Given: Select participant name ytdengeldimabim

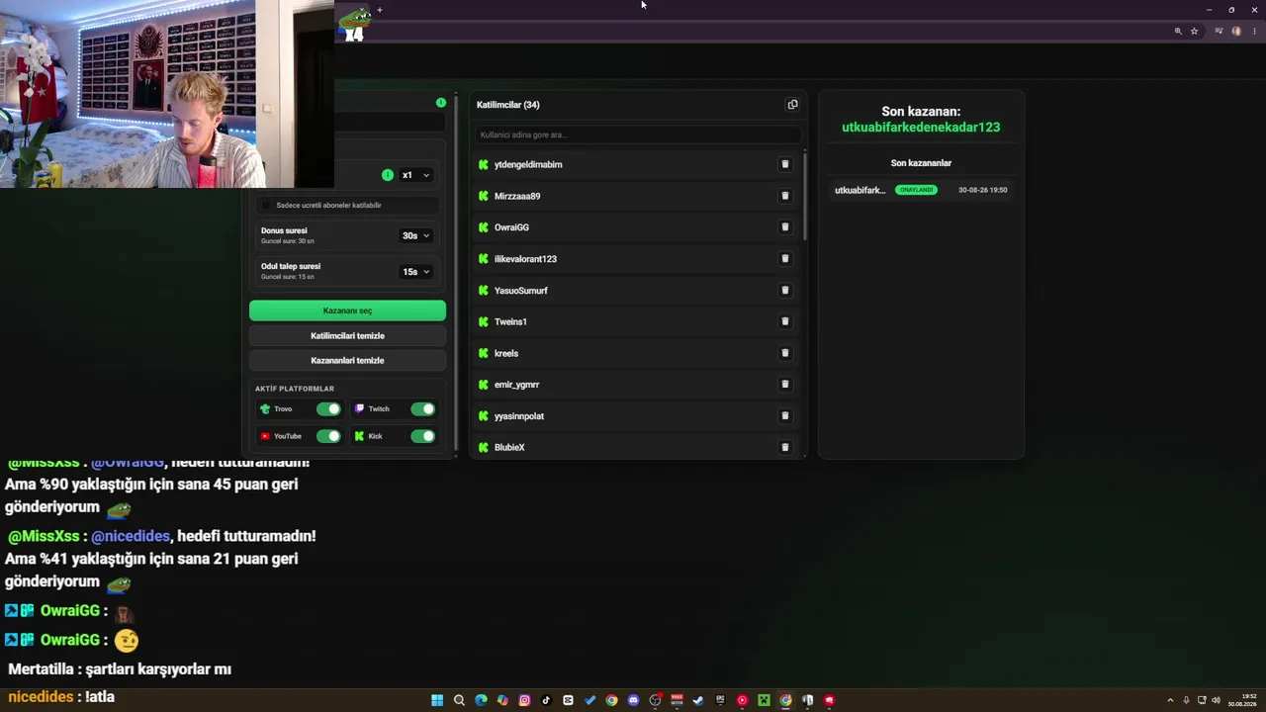Looking at the screenshot, I should [528, 165].
